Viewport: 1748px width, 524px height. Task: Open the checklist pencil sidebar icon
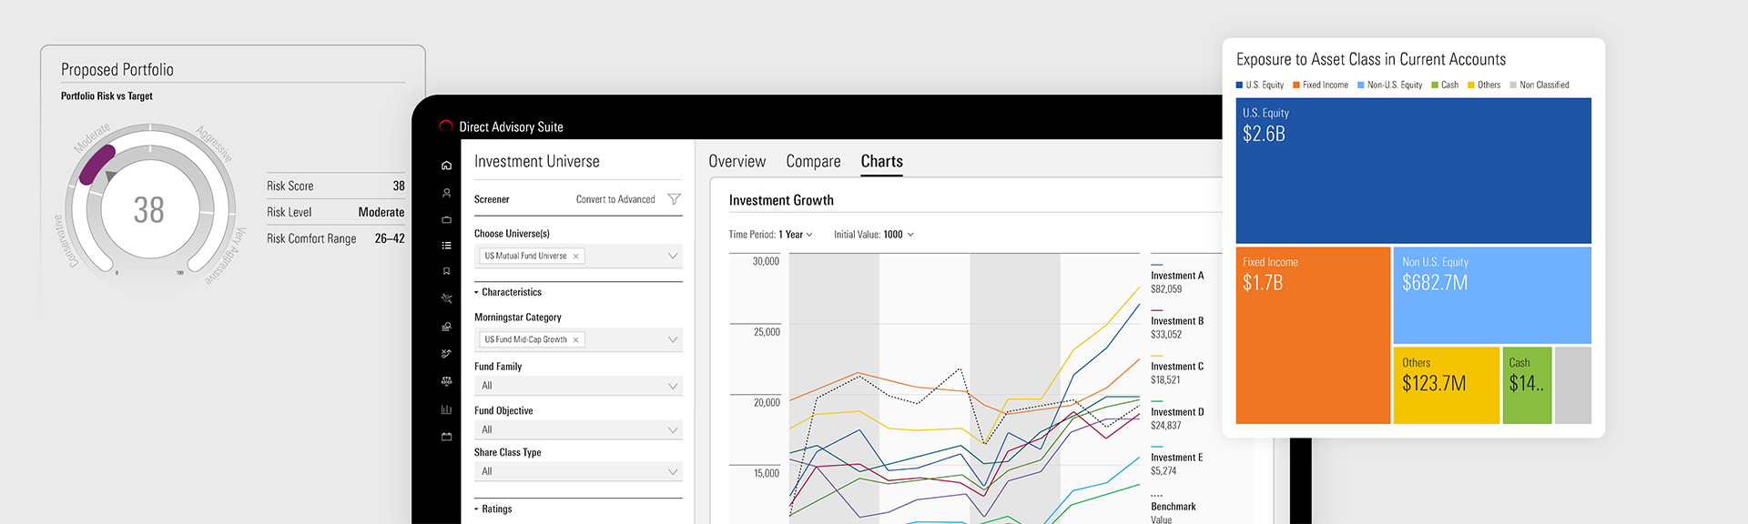tap(446, 354)
